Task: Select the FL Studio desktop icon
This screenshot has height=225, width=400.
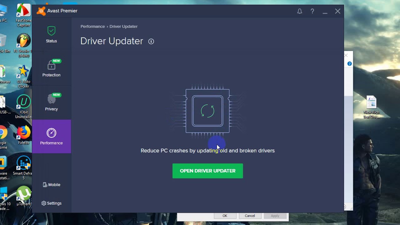Action: pyautogui.click(x=24, y=46)
